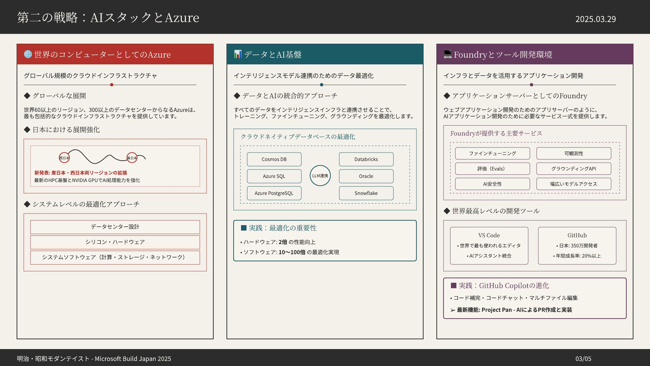Click the date 2025.03.29 in the header
This screenshot has width=650, height=366.
tap(596, 19)
